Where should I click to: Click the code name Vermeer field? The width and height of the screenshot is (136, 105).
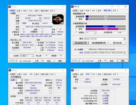pyautogui.click(x=28, y=18)
